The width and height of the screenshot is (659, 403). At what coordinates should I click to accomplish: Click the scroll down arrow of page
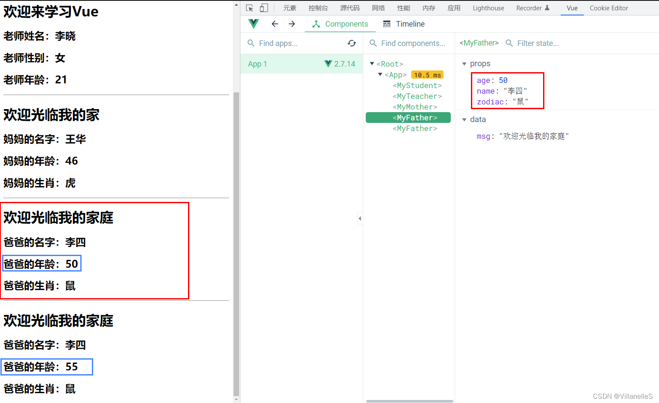point(236,400)
